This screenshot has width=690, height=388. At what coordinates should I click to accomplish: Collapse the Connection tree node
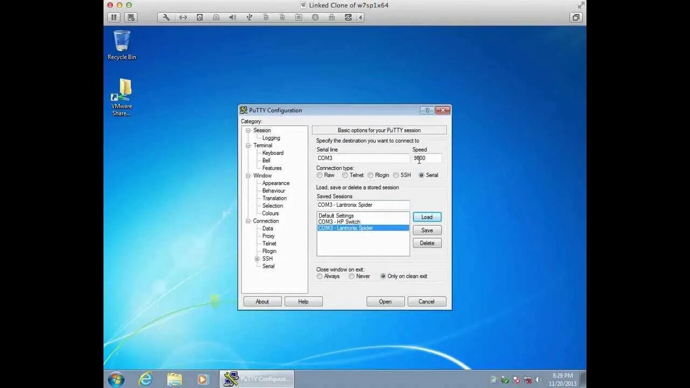point(249,221)
